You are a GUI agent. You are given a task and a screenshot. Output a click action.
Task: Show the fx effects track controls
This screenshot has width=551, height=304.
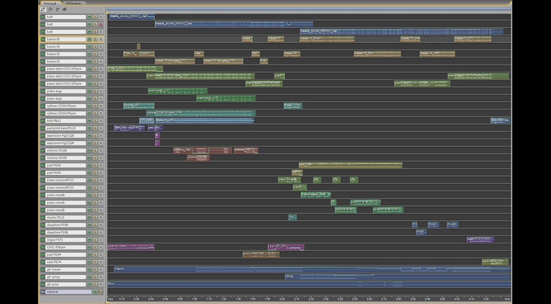point(50,10)
